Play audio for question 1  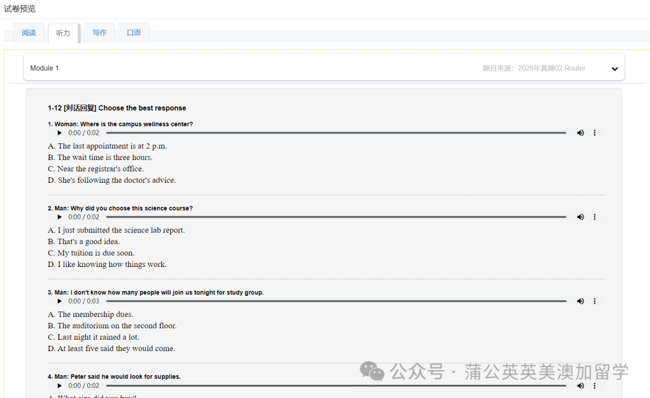pyautogui.click(x=60, y=133)
